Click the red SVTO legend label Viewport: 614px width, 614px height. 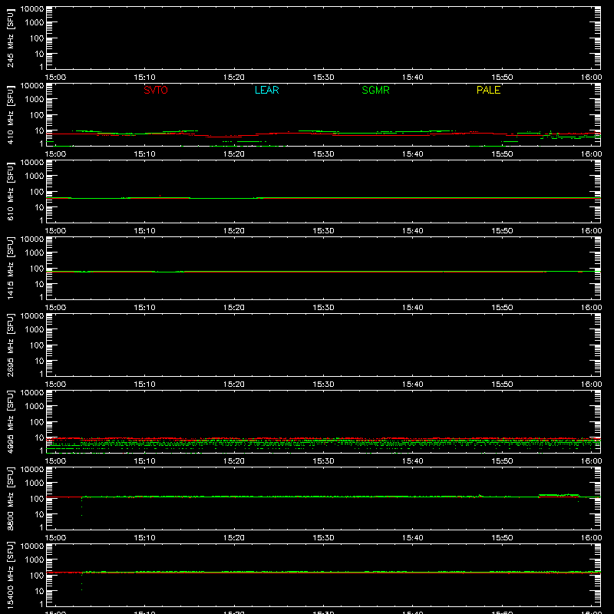coord(156,90)
